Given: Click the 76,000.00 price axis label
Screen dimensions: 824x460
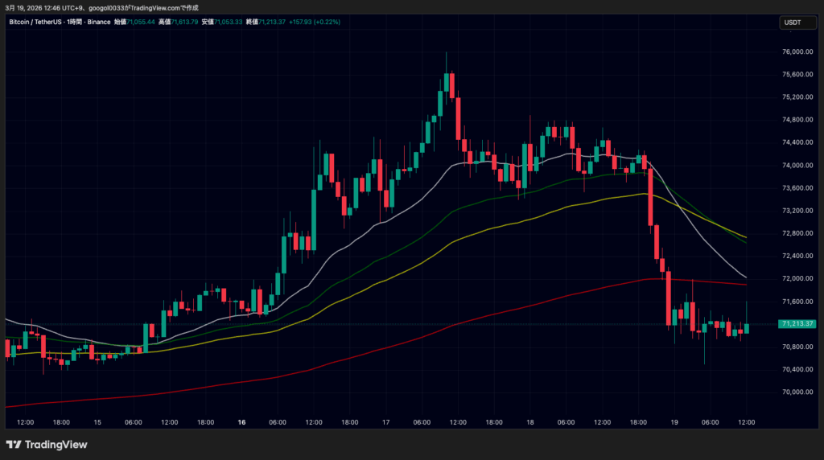Looking at the screenshot, I should 797,52.
